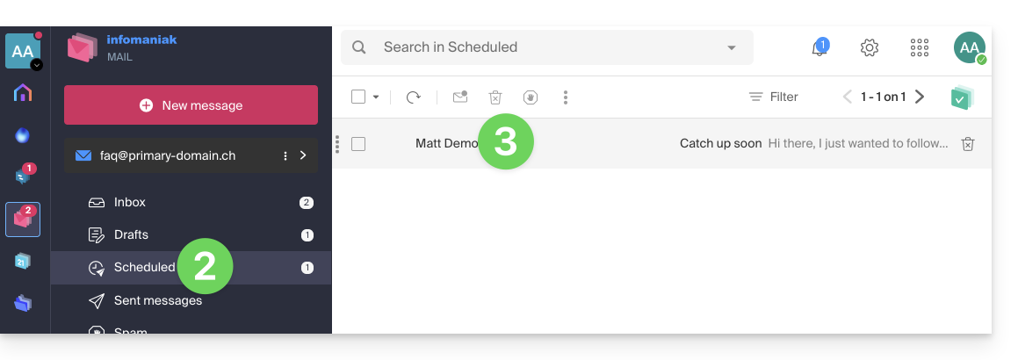The height and width of the screenshot is (360, 1018).
Task: Click the toolbar delete trash icon
Action: (x=495, y=97)
